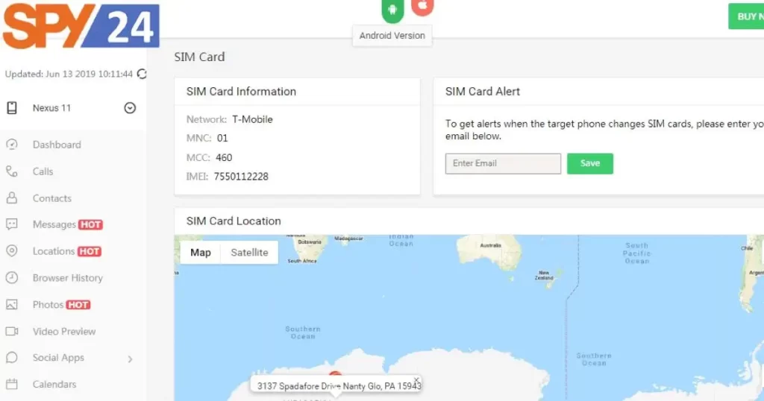
Task: Focus the Enter Email input field
Action: [x=503, y=163]
